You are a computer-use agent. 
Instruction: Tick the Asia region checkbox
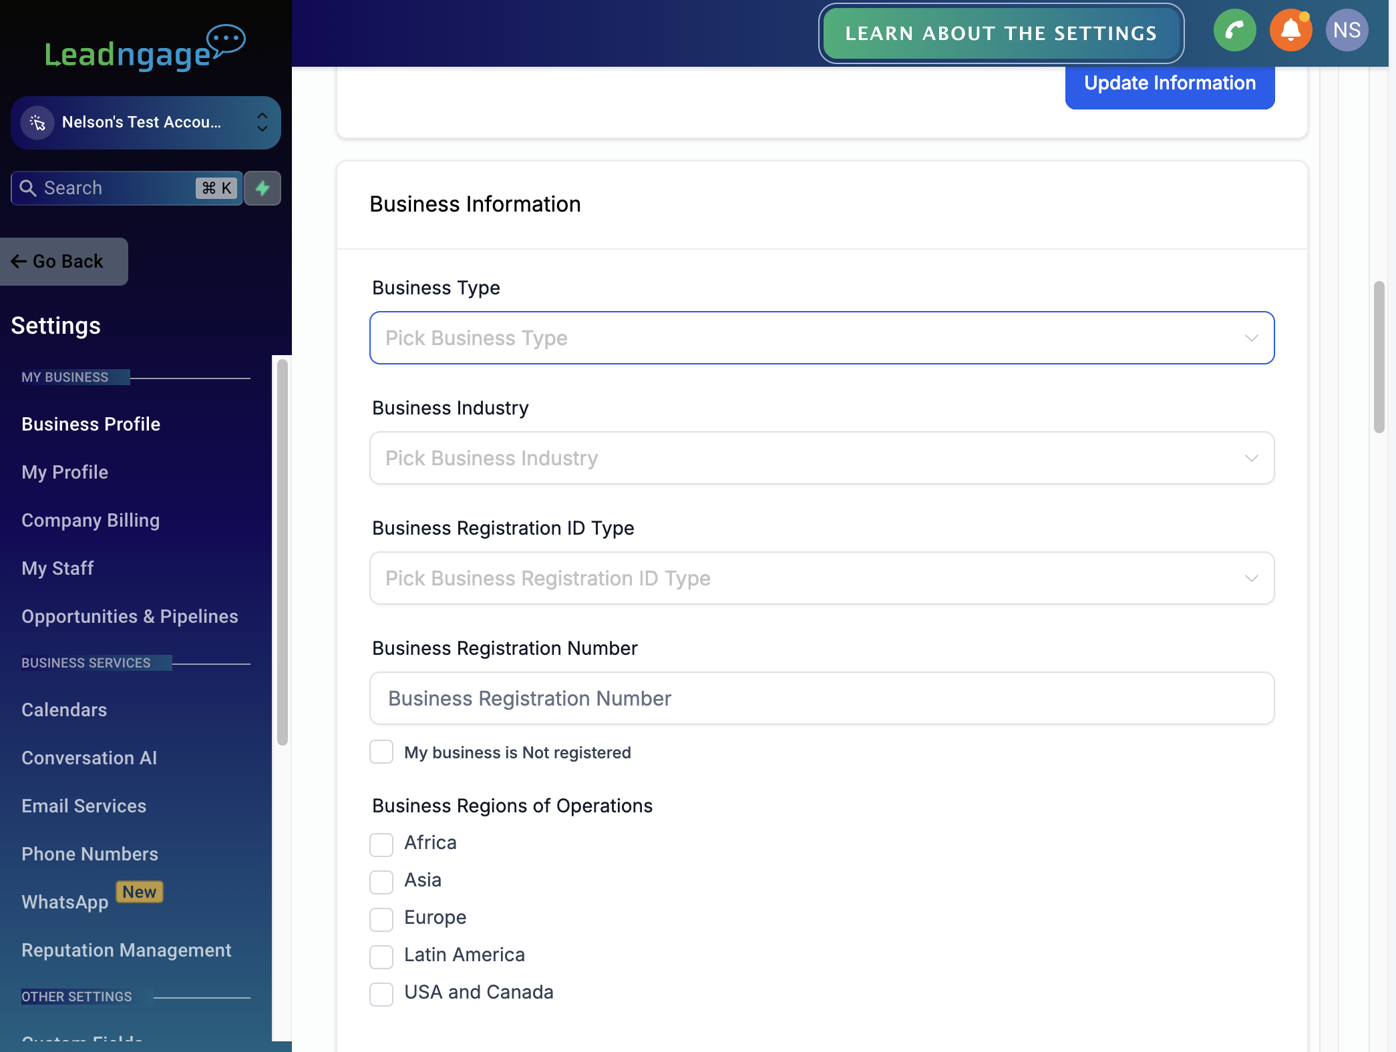[381, 882]
